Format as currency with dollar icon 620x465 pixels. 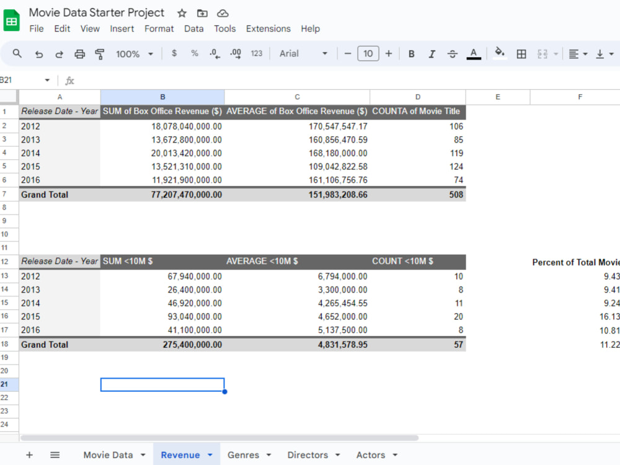click(174, 53)
